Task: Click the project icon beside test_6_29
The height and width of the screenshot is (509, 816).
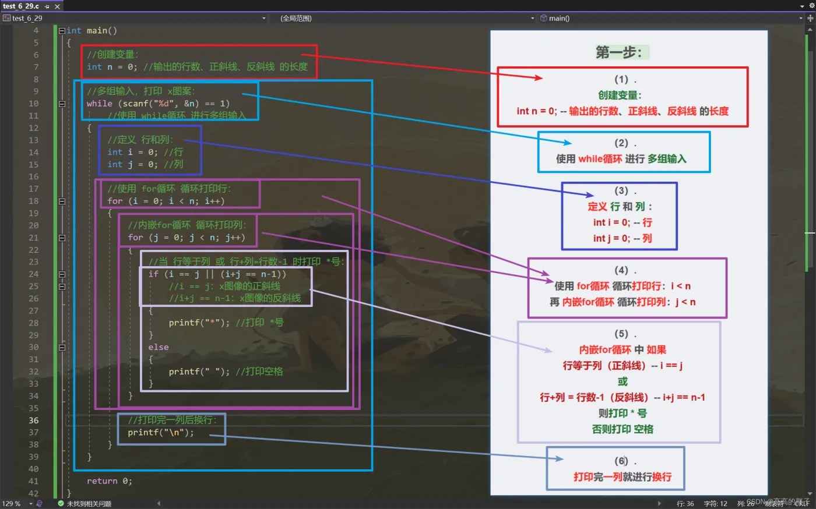Action: click(6, 18)
